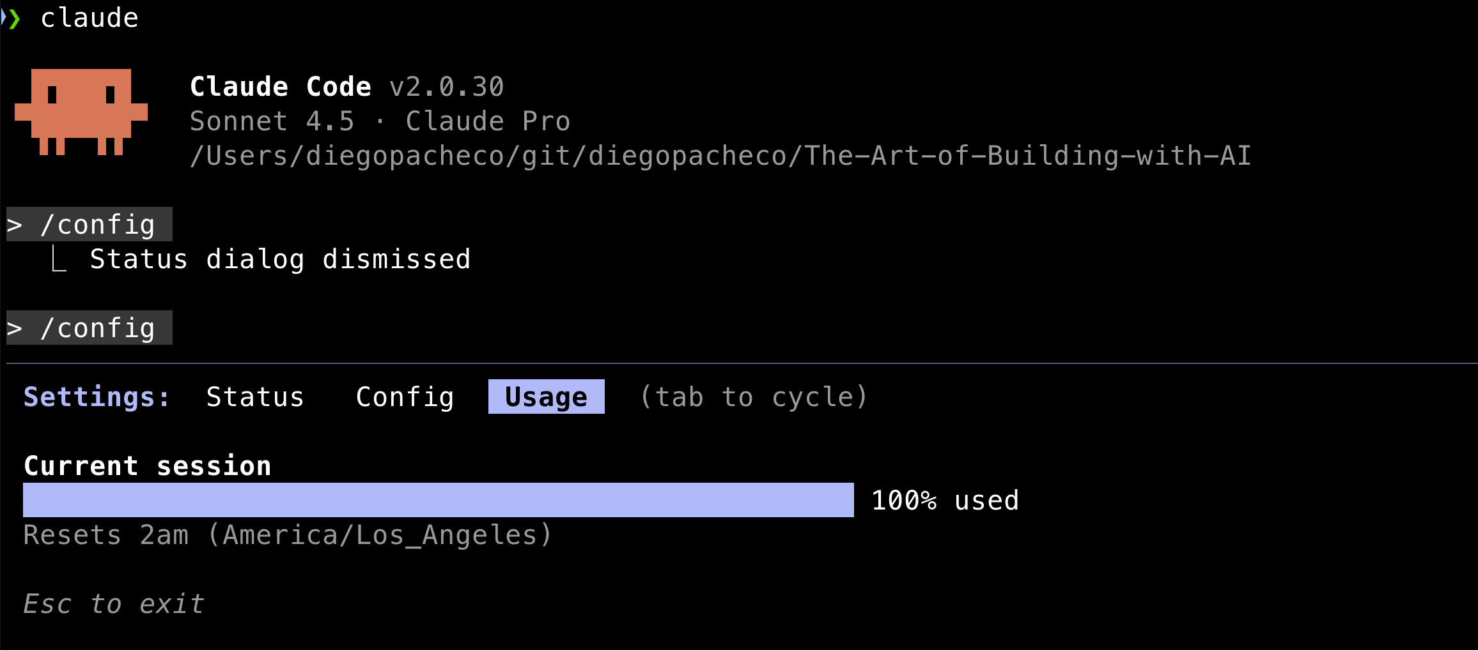Click the Claude Pro plan label
The image size is (1478, 650).
[x=488, y=121]
